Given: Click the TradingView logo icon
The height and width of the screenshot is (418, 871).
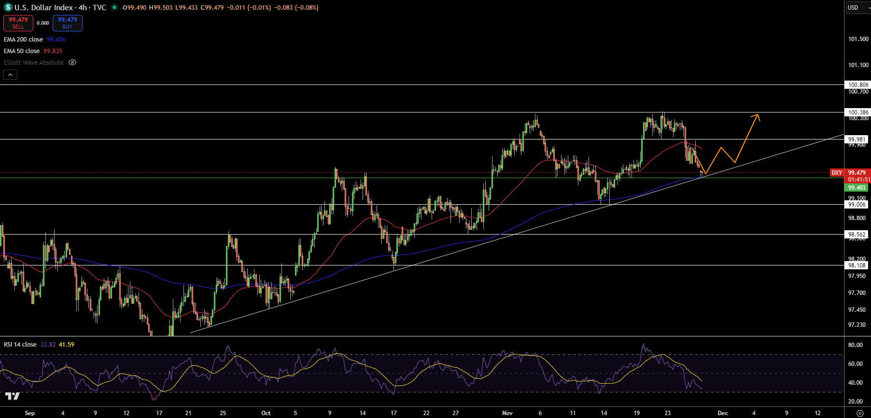Looking at the screenshot, I should 13,396.
